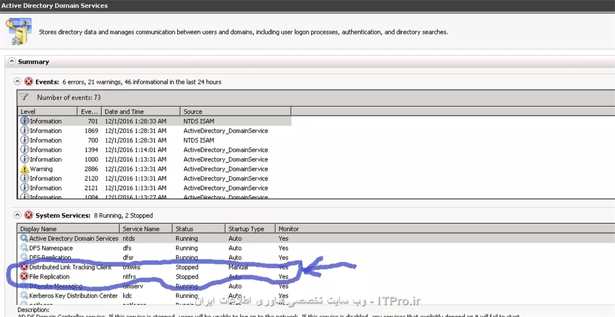
Task: Select the Intersite Messaging service row
Action: pos(316,286)
